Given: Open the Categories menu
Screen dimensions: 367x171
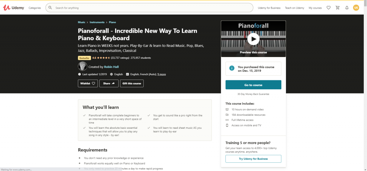Looking at the screenshot, I should [x=35, y=8].
